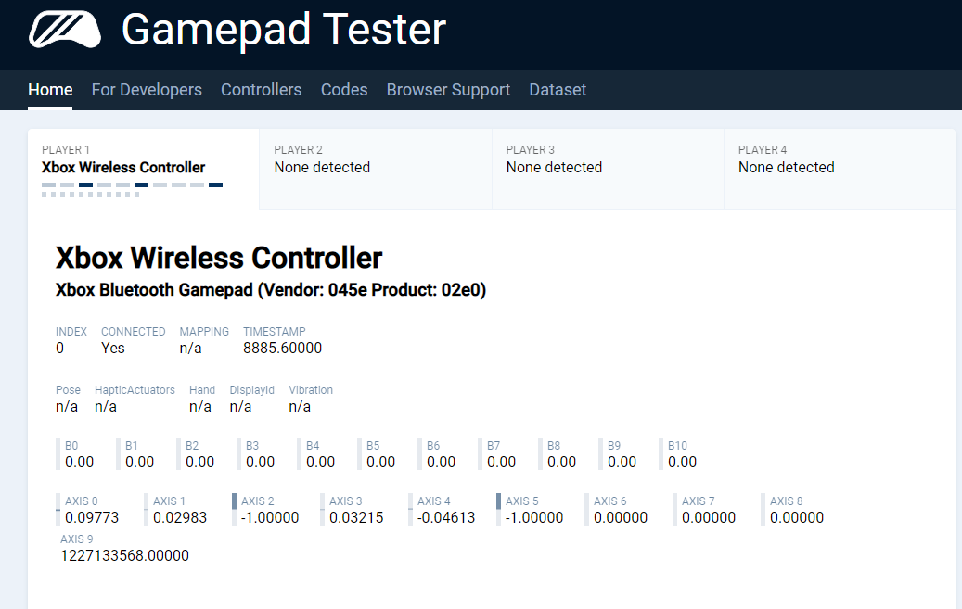Click the B5 button value 0.00
Screen dimensions: 962x609
coord(380,462)
